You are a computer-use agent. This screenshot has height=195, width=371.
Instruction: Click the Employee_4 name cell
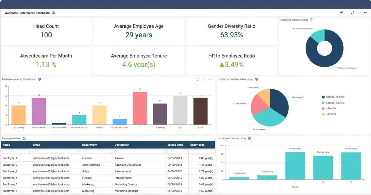point(16,178)
